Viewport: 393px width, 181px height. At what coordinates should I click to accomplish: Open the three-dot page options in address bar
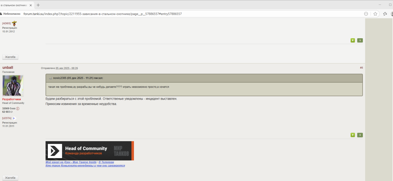366,14
